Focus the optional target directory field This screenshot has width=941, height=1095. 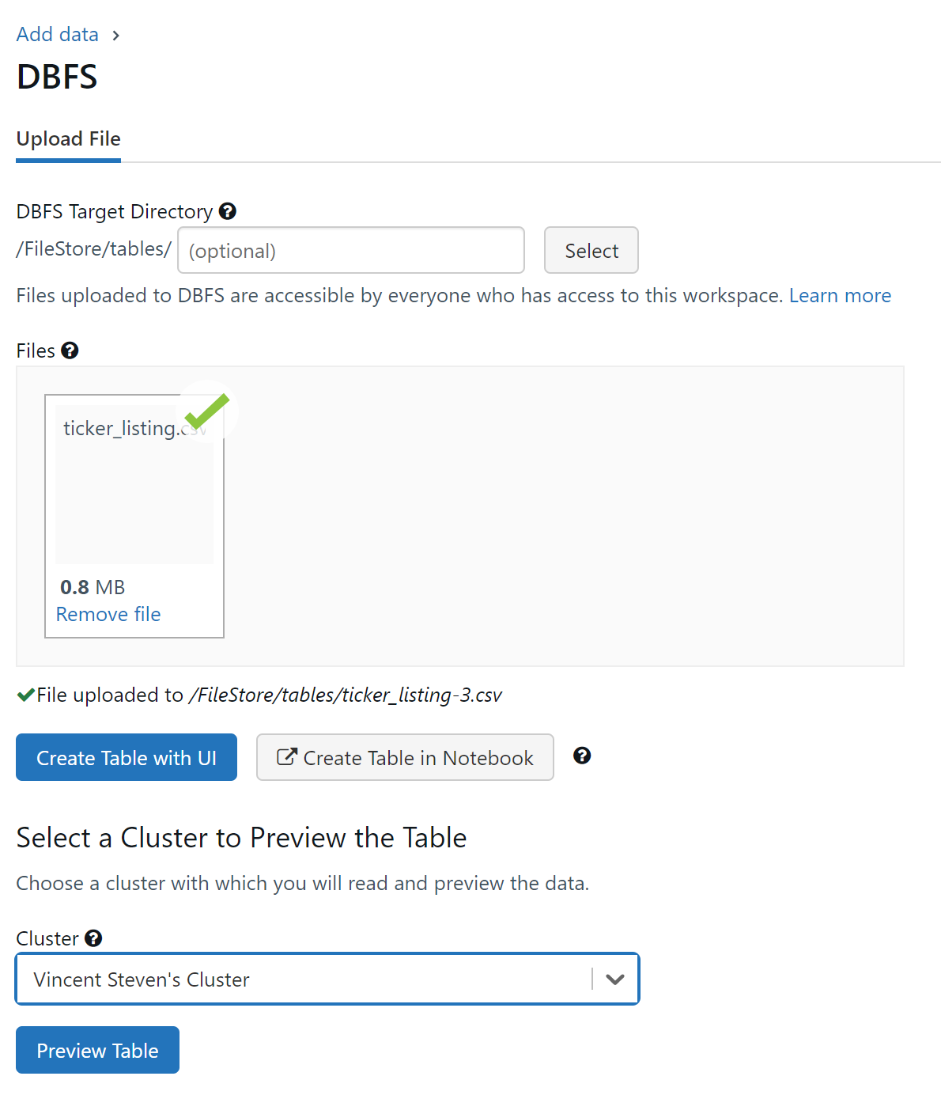coord(351,250)
